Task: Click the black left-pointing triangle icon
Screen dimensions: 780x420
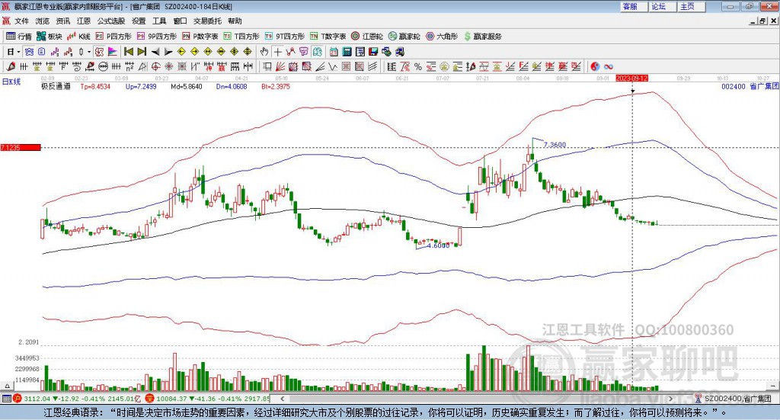Action: 155,52
